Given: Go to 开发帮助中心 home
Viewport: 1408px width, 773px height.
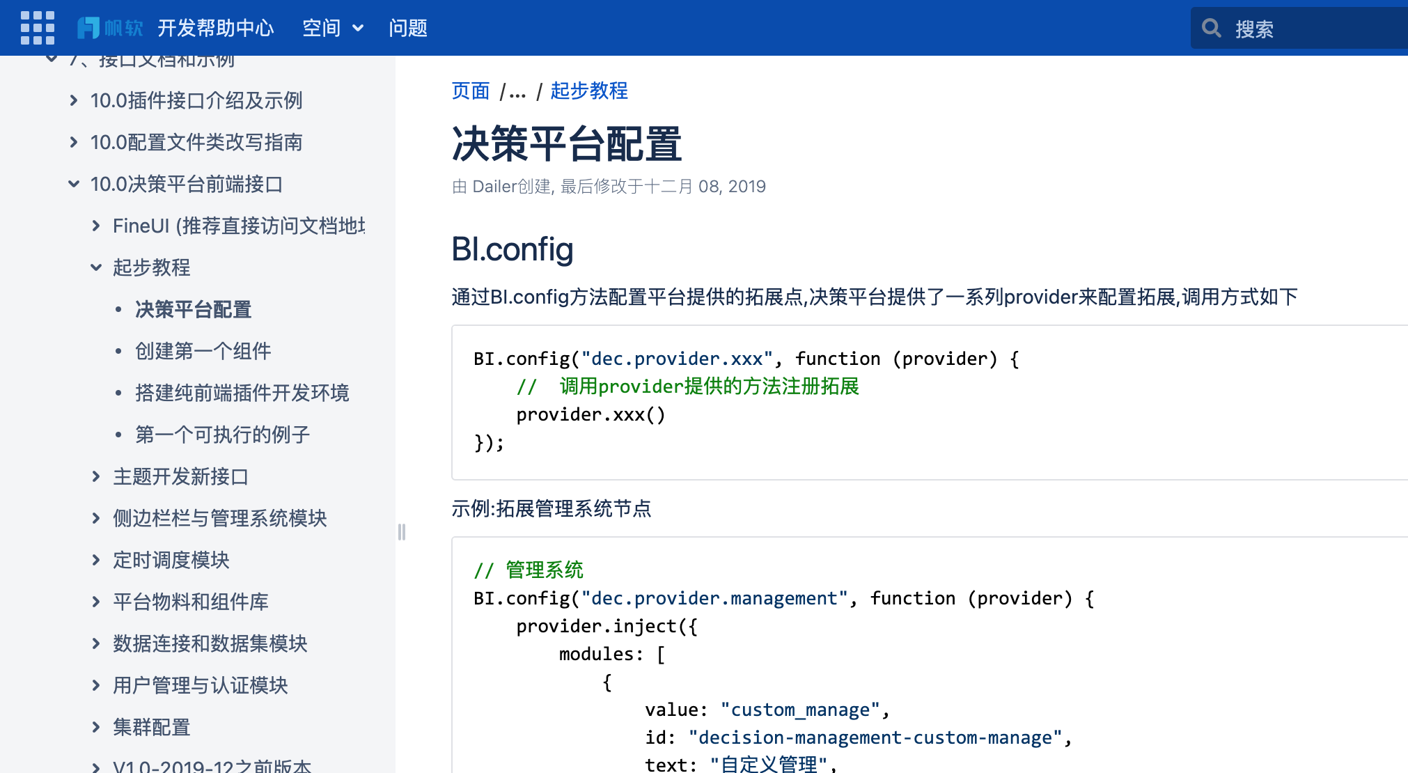Looking at the screenshot, I should click(216, 28).
